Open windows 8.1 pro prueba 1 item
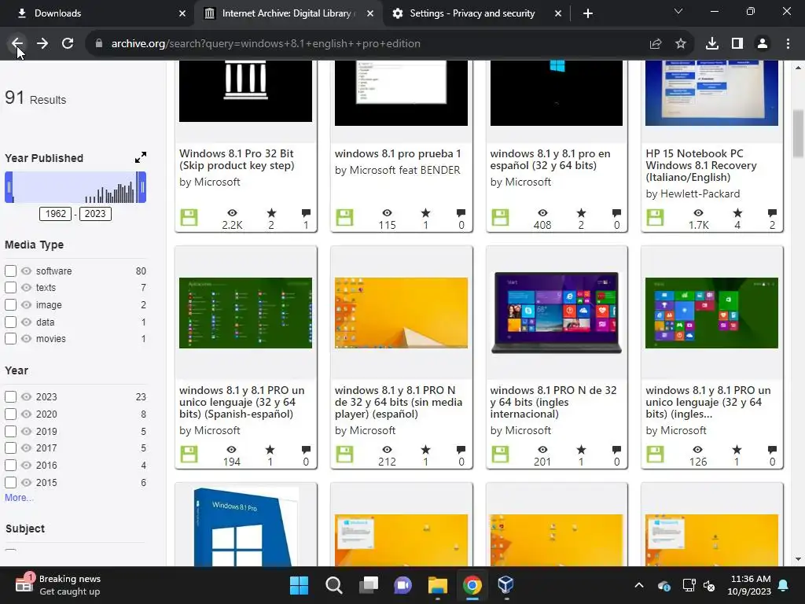The width and height of the screenshot is (805, 604). pos(398,153)
